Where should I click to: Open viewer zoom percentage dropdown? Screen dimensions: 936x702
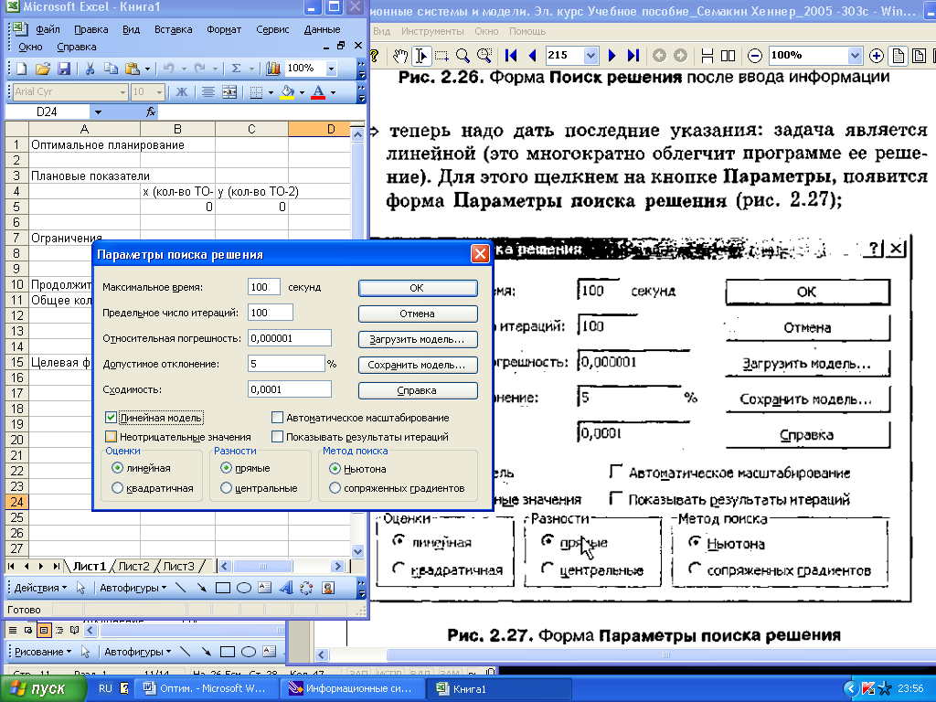pyautogui.click(x=855, y=56)
